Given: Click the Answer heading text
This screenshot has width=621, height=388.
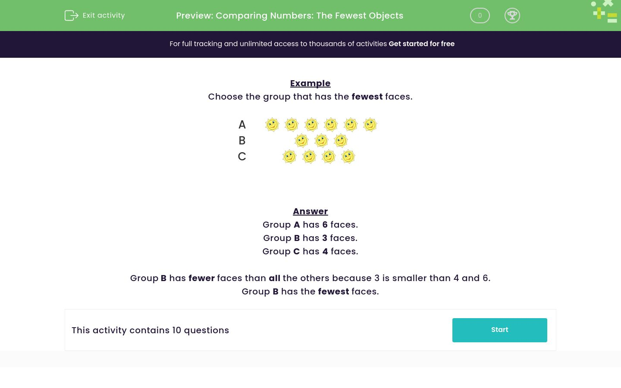Looking at the screenshot, I should point(310,211).
